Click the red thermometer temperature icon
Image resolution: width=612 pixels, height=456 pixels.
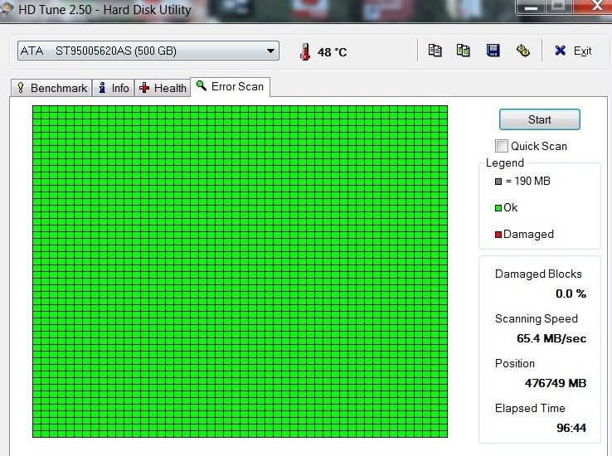click(x=305, y=51)
